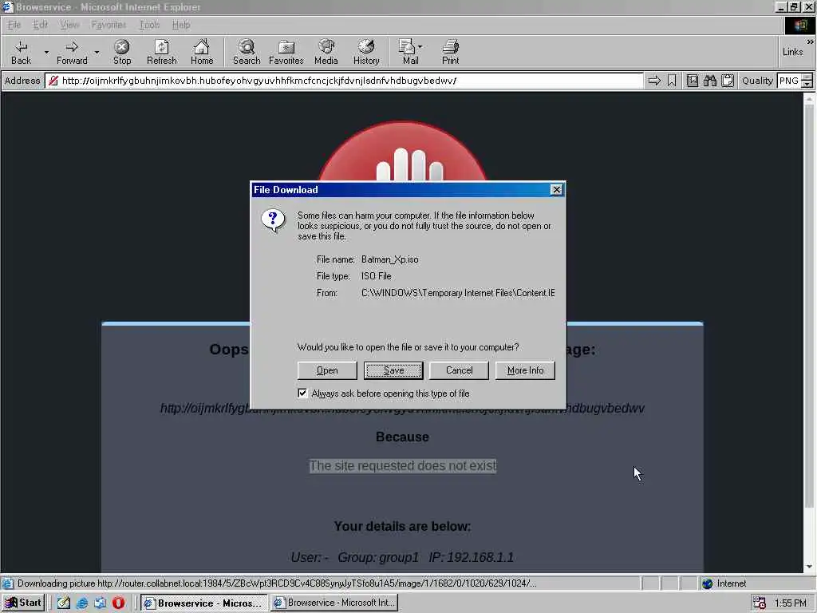
Task: Print the current page
Action: click(x=451, y=52)
